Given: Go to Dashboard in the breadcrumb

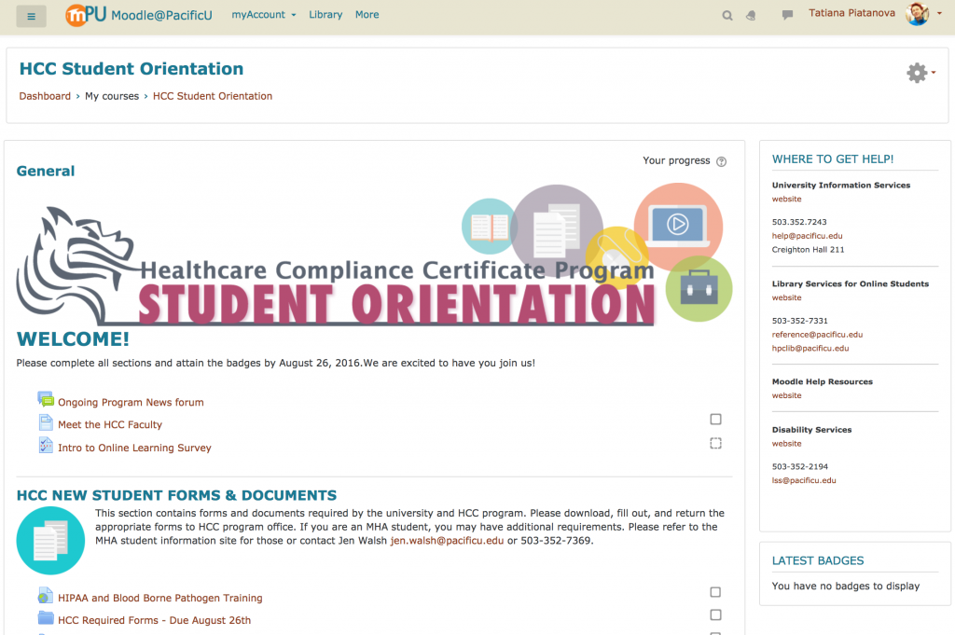Looking at the screenshot, I should point(45,96).
